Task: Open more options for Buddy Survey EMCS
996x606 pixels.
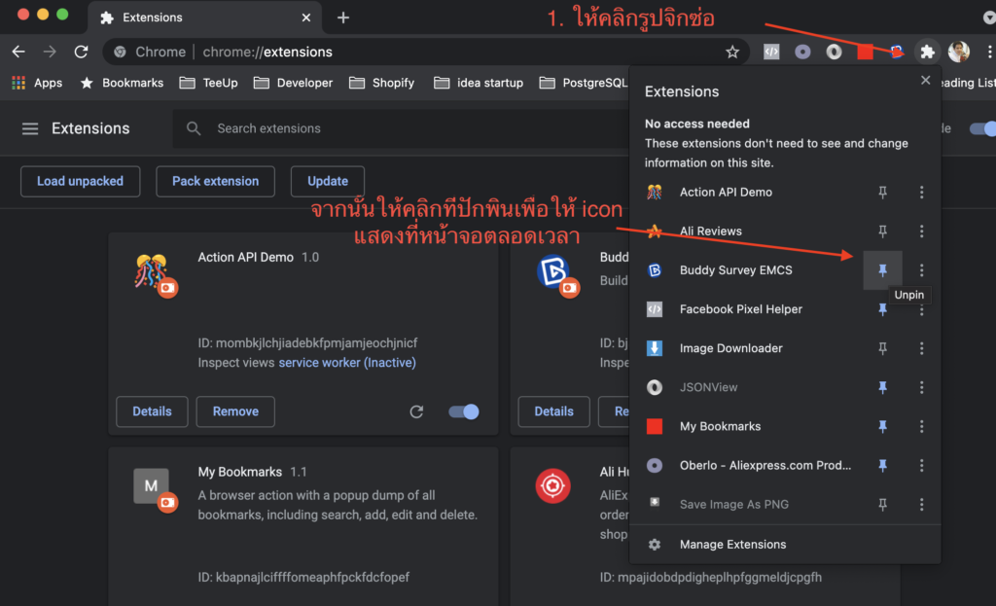Action: [x=922, y=270]
